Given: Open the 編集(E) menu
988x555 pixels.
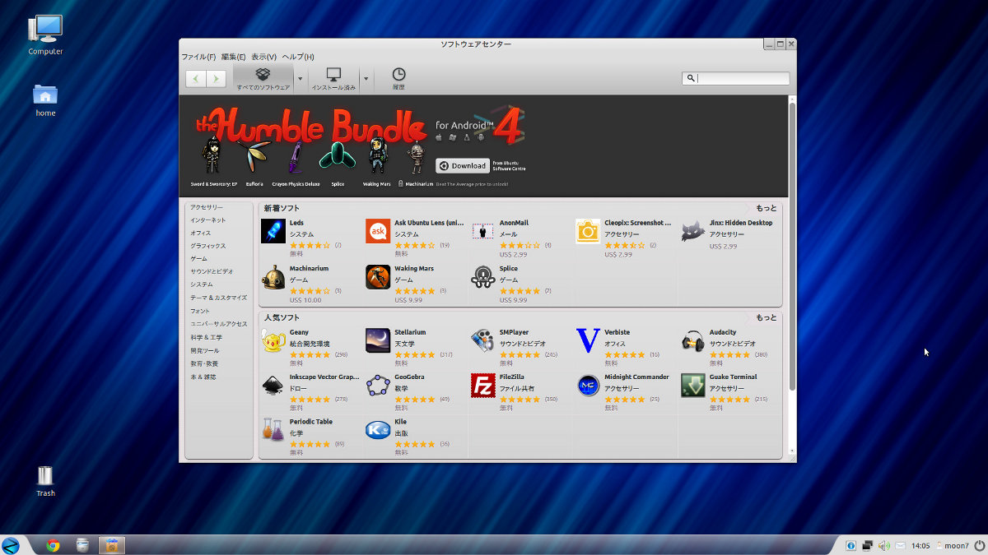Looking at the screenshot, I should click(x=233, y=57).
